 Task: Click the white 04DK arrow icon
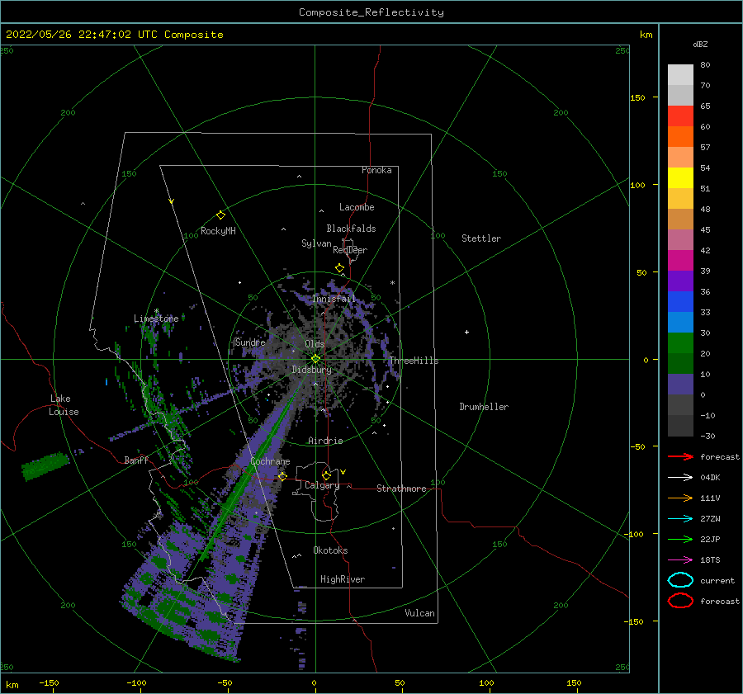pyautogui.click(x=680, y=478)
